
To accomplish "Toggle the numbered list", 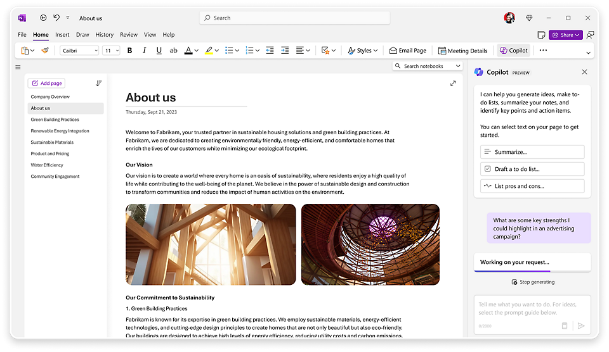I will coord(250,51).
